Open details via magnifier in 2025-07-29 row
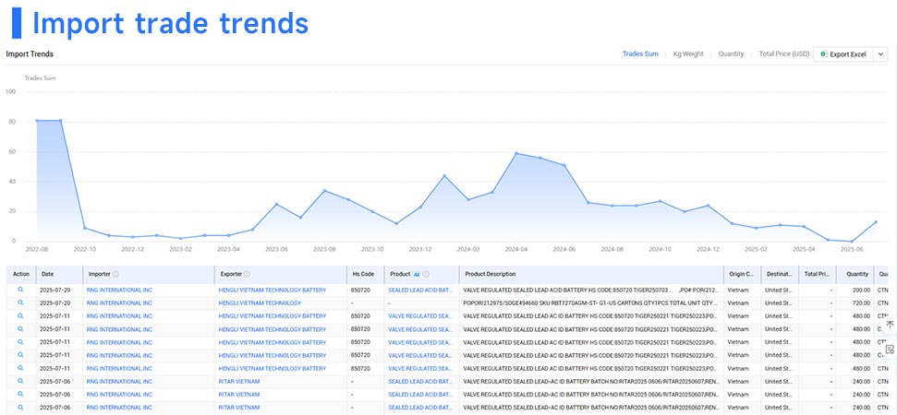The width and height of the screenshot is (897, 415). tap(20, 290)
